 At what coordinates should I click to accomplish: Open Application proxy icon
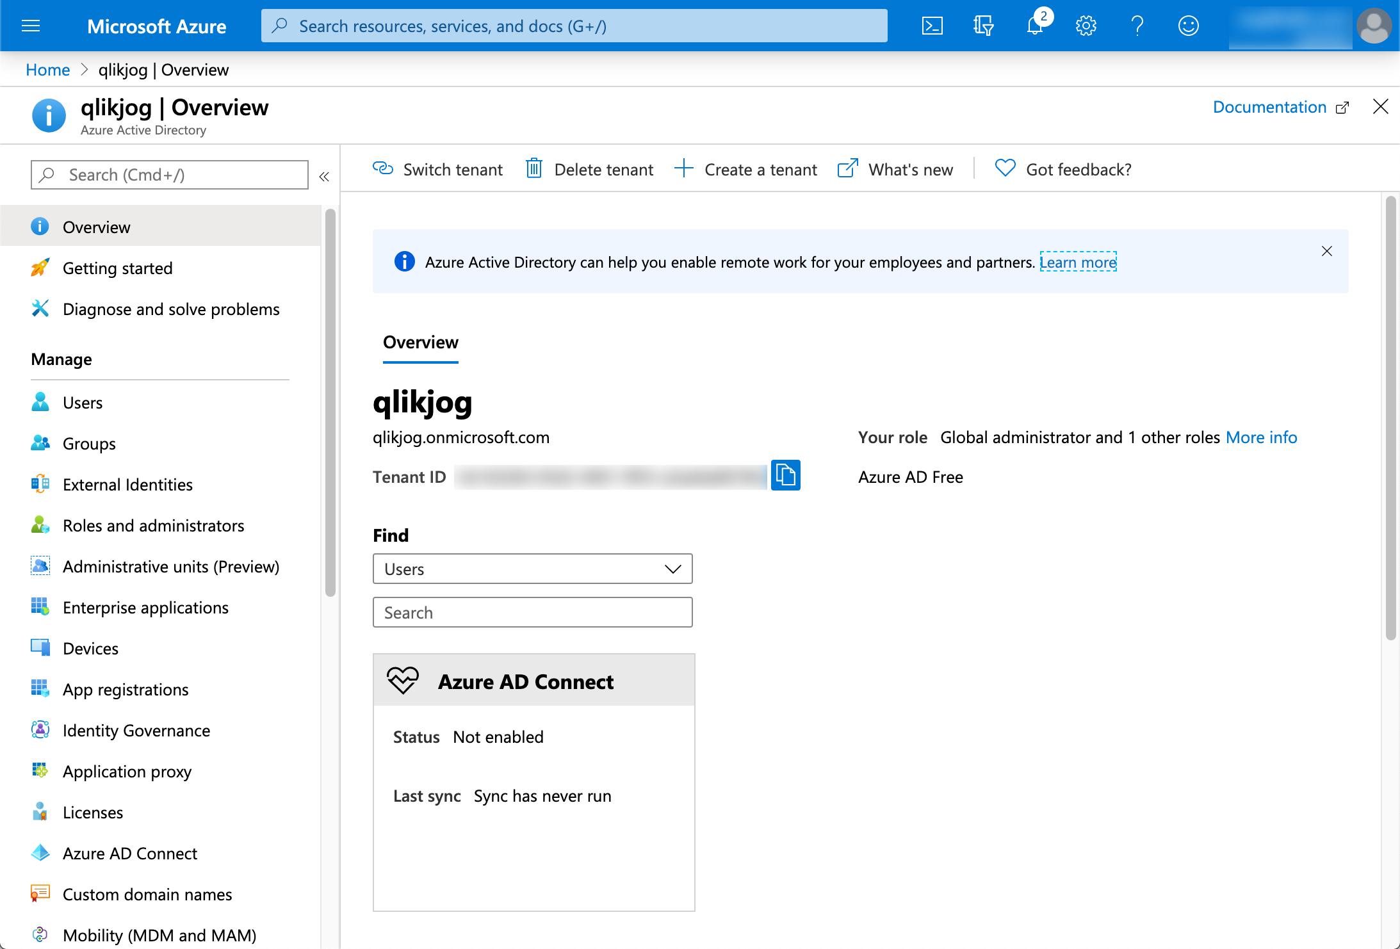[x=40, y=771]
